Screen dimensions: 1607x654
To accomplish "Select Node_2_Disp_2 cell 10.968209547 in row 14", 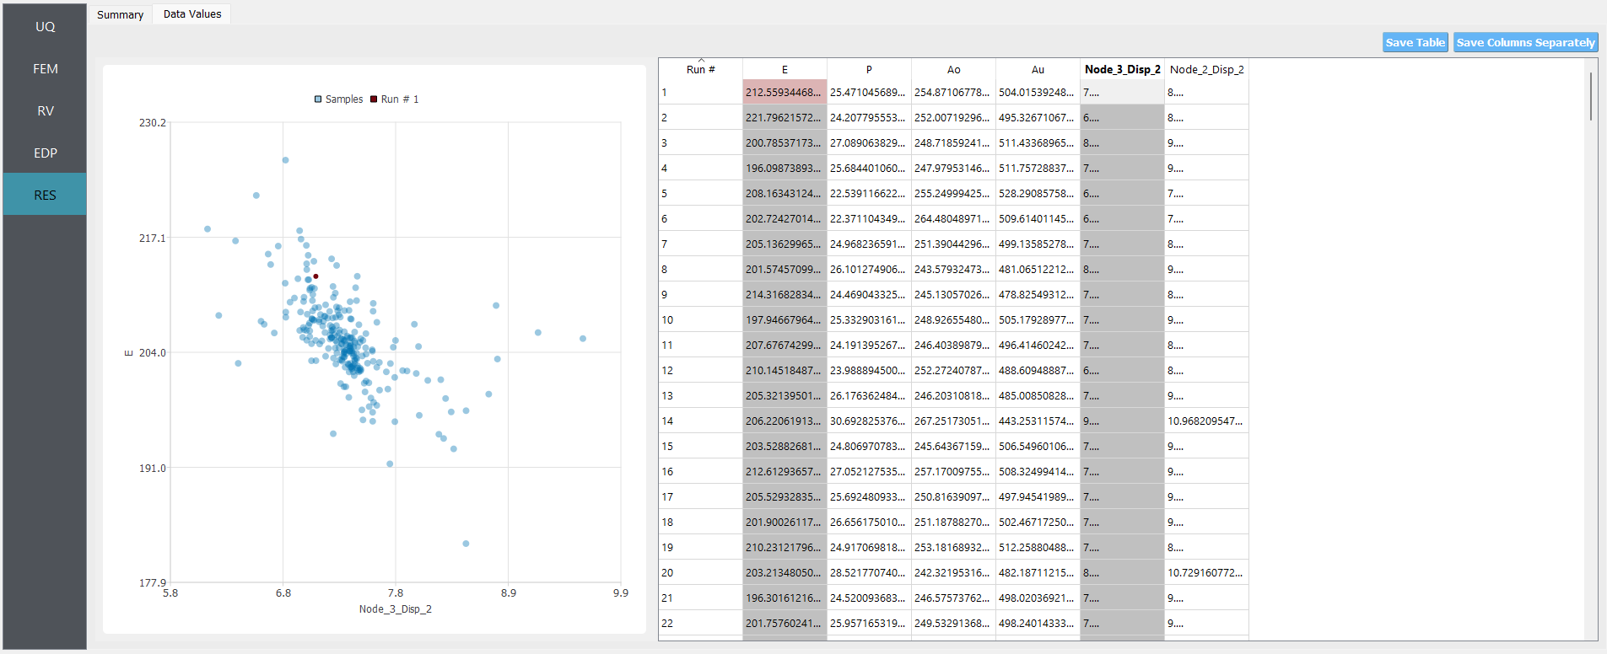I will pos(1206,421).
